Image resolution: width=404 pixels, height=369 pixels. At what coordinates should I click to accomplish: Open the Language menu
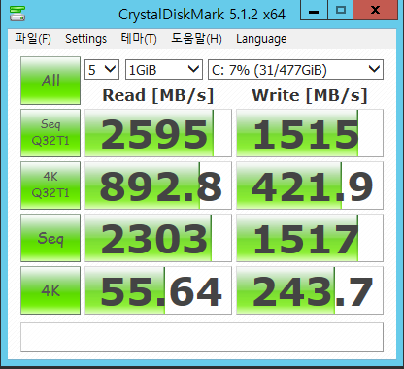[261, 39]
